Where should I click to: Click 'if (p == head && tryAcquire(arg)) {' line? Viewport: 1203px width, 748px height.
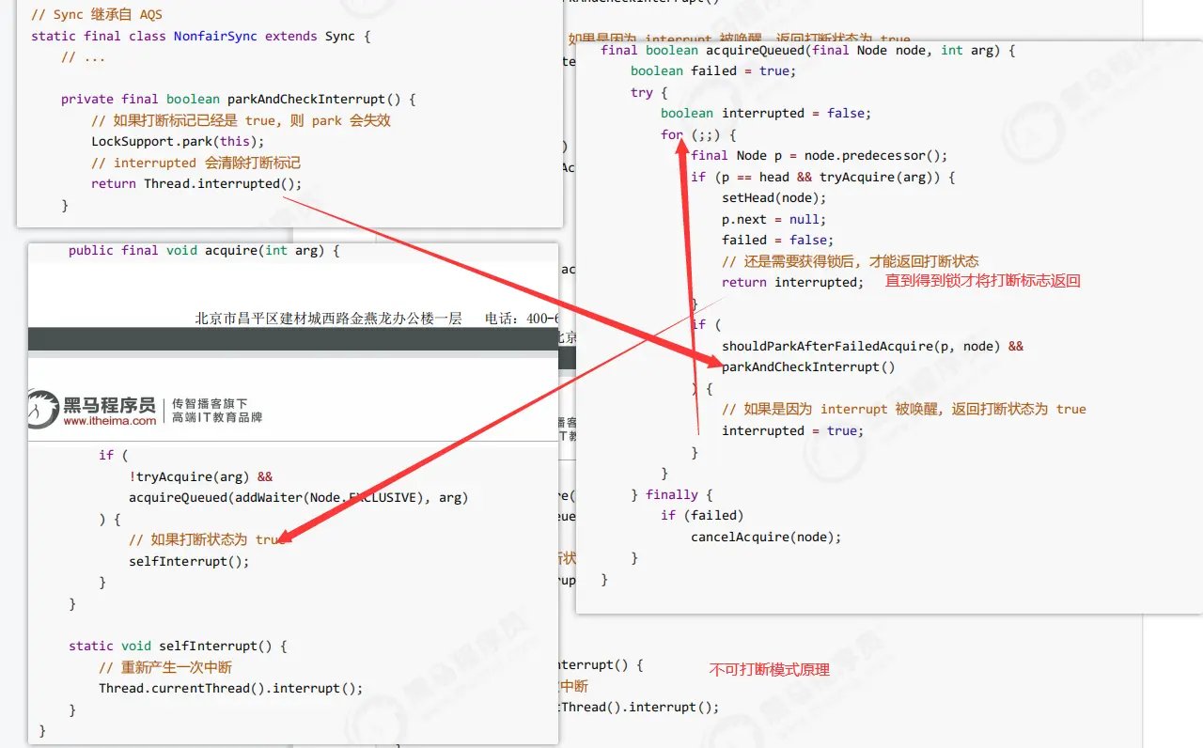822,177
